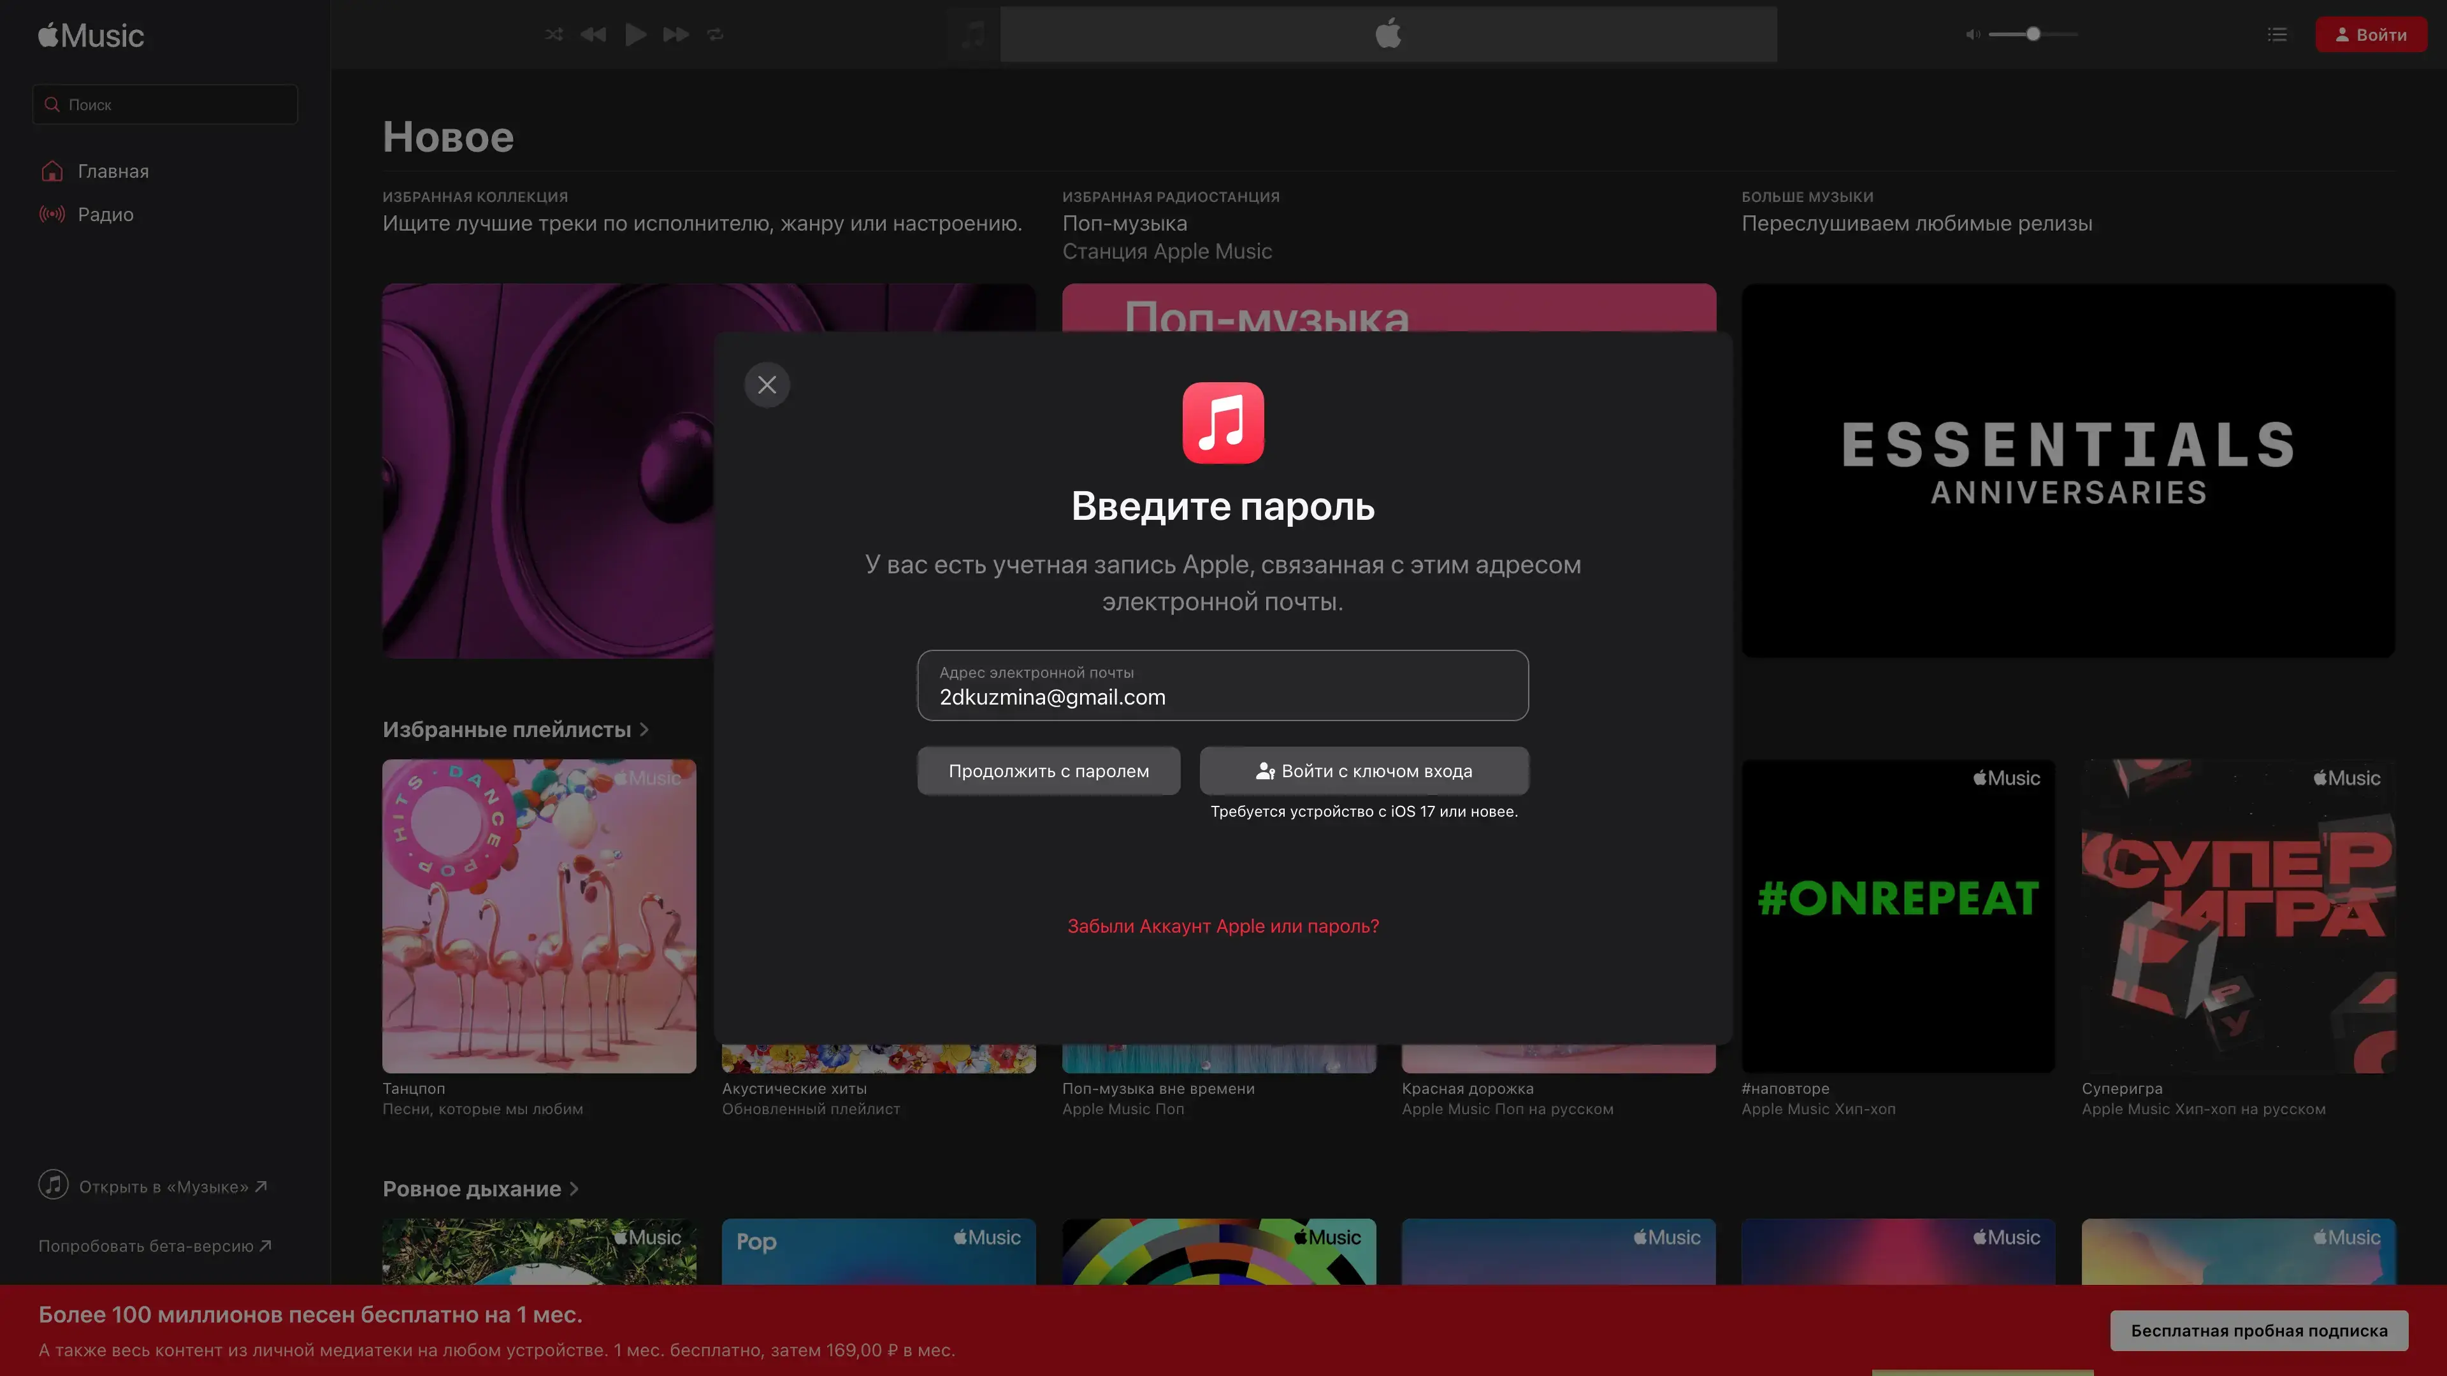Viewport: 2447px width, 1376px height.
Task: Click the previous track button
Action: click(x=594, y=35)
